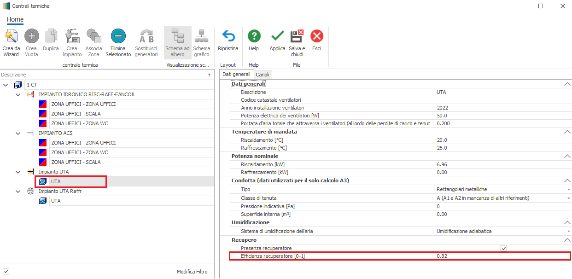Collapse the Temperature di mandata section
572x279 pixels.
point(567,132)
